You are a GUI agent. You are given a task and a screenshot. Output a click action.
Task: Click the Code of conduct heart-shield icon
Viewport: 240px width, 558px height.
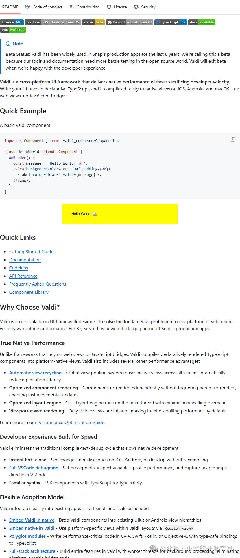tap(27, 7)
